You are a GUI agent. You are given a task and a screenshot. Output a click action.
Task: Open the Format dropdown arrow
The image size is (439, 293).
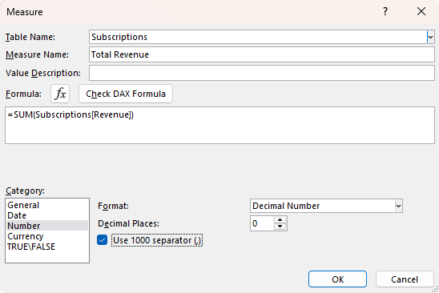pyautogui.click(x=398, y=206)
